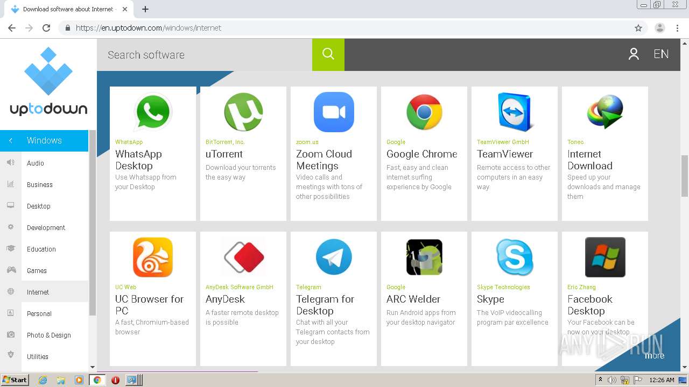This screenshot has height=387, width=689.
Task: Show hidden system tray icons
Action: [600, 380]
